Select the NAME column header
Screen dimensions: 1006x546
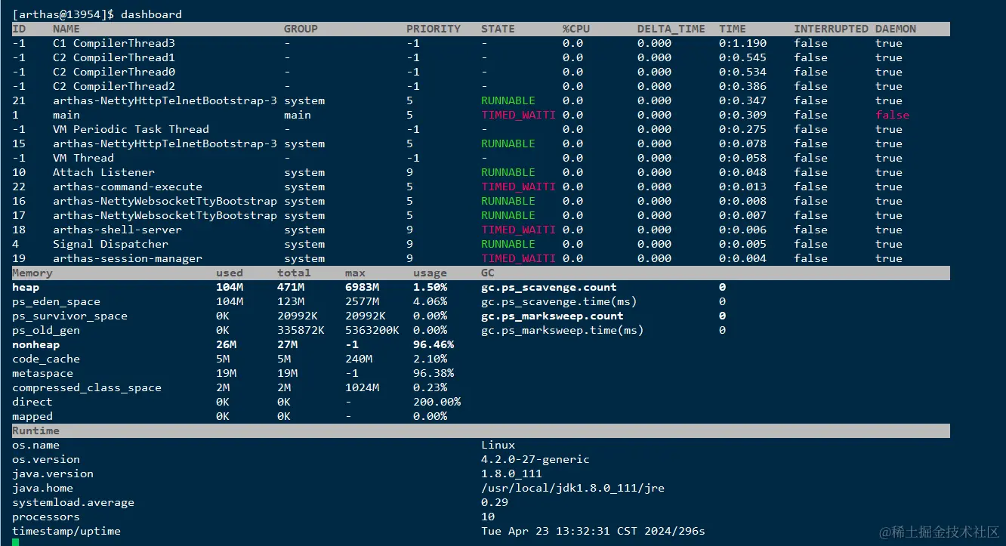click(x=66, y=29)
